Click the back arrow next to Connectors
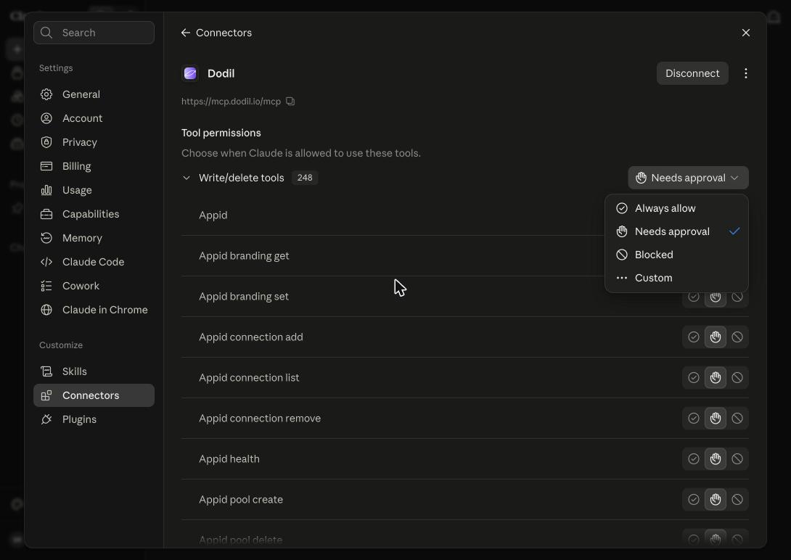Viewport: 791px width, 560px height. [x=185, y=33]
